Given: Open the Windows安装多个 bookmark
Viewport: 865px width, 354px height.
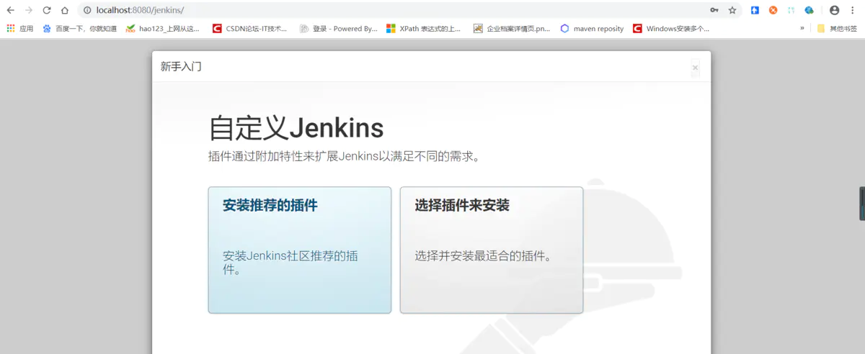Looking at the screenshot, I should coord(671,29).
